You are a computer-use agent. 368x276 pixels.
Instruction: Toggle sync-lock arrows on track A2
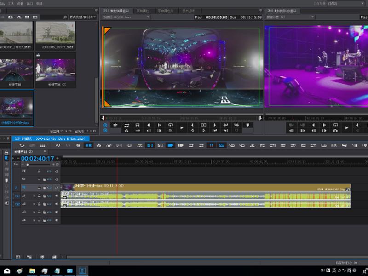49,204
